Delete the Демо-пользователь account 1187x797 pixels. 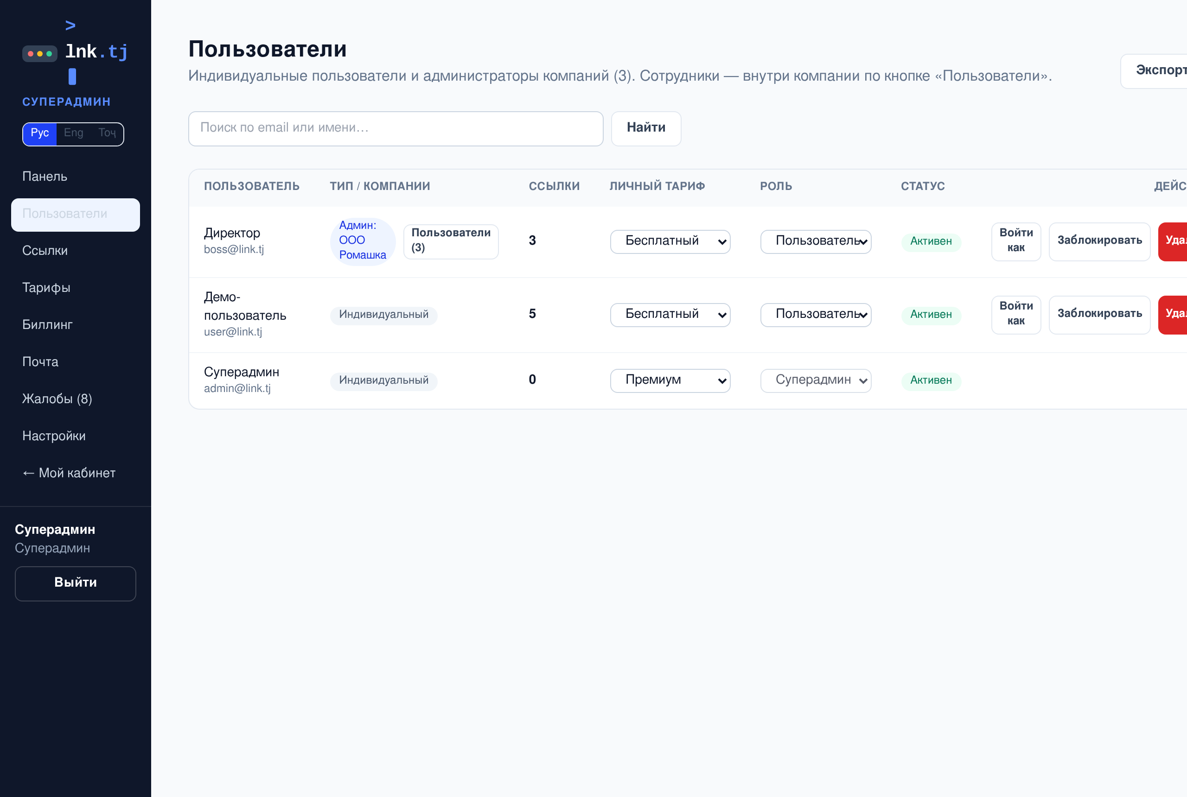(x=1173, y=315)
